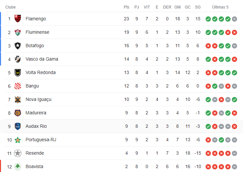Select the SG column header
This screenshot has height=172, width=243.
tap(198, 7)
